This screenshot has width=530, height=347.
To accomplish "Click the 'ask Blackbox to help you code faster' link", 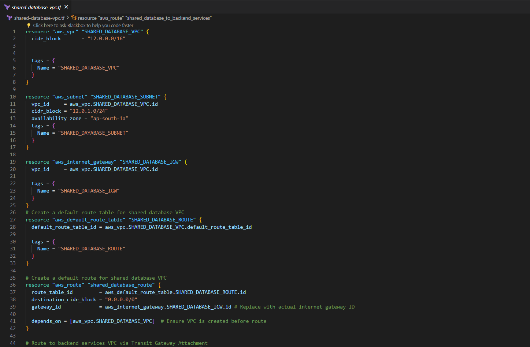I will (x=83, y=25).
